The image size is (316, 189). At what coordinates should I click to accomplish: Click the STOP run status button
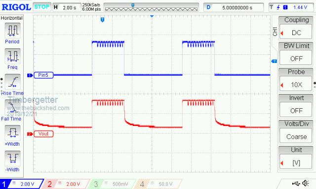pyautogui.click(x=41, y=7)
